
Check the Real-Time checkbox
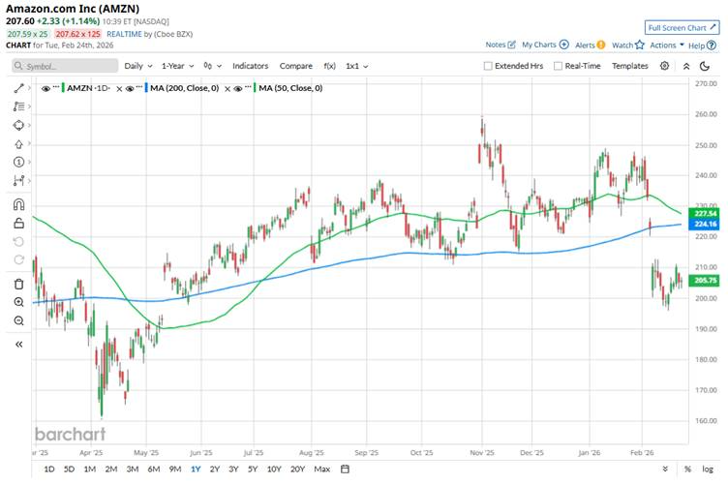pyautogui.click(x=558, y=66)
